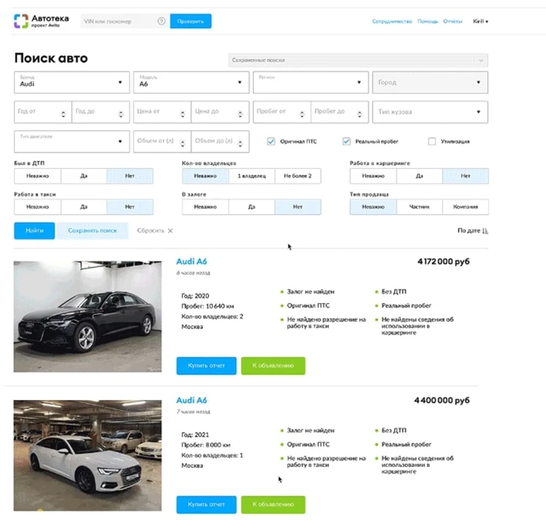This screenshot has width=546, height=521.
Task: Click the sort icon next to По дате
Action: click(x=486, y=231)
